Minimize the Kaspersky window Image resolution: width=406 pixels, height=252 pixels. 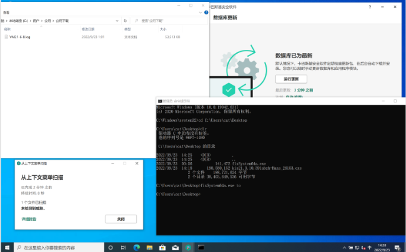382,7
